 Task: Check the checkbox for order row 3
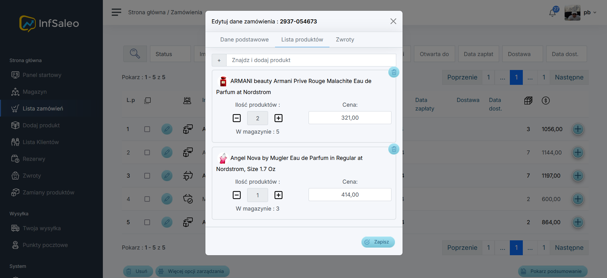[147, 176]
